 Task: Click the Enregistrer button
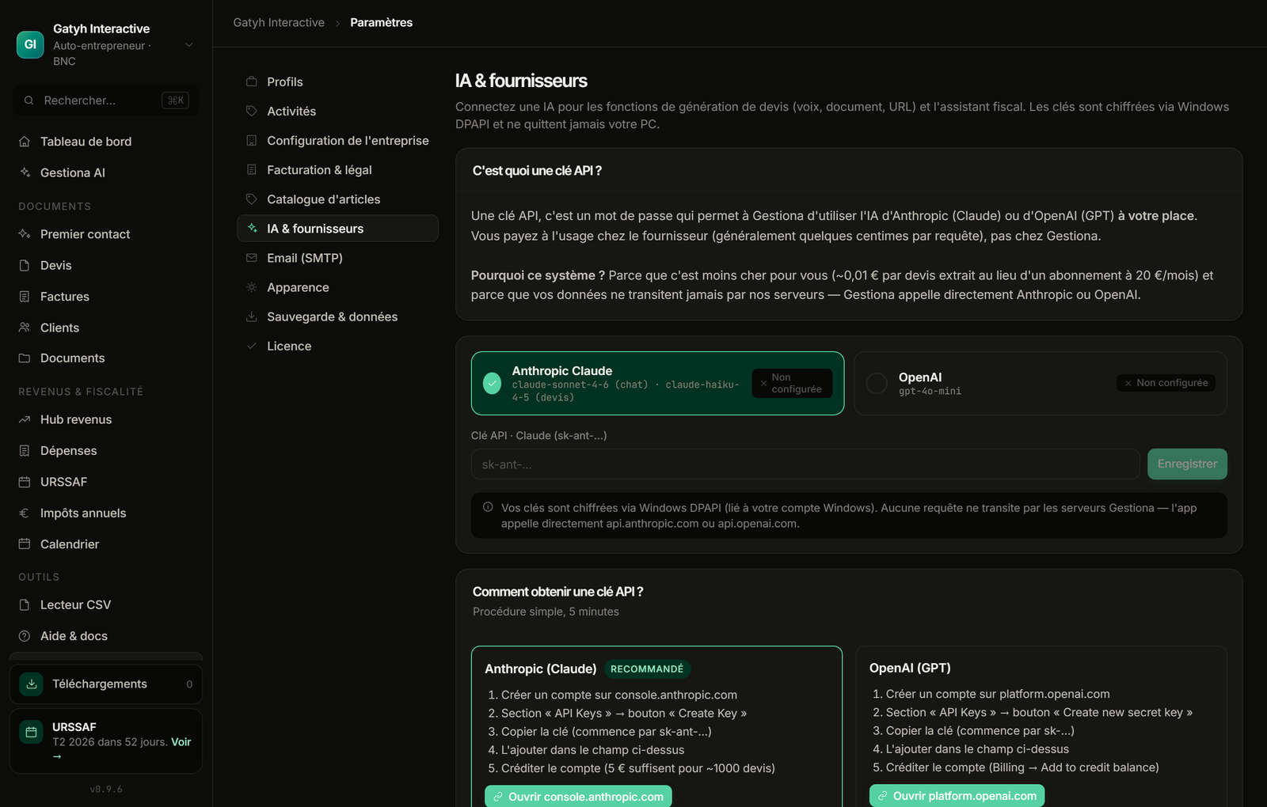(1187, 464)
